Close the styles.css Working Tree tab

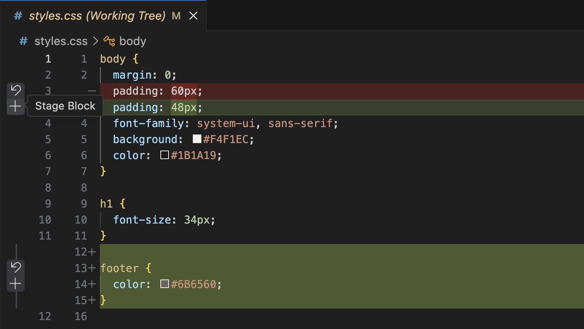tap(193, 16)
